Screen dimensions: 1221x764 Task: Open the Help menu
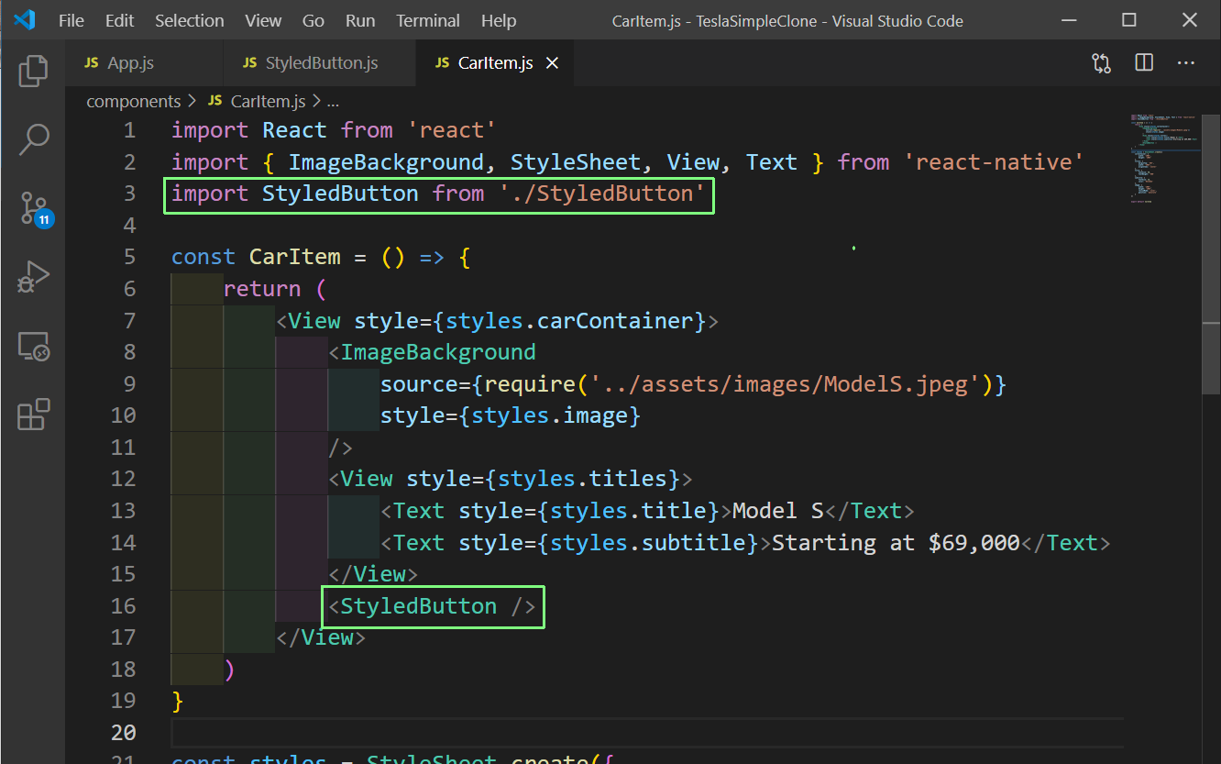point(499,20)
